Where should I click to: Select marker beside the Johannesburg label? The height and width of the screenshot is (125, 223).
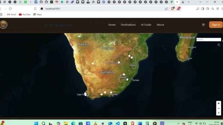coord(119,62)
